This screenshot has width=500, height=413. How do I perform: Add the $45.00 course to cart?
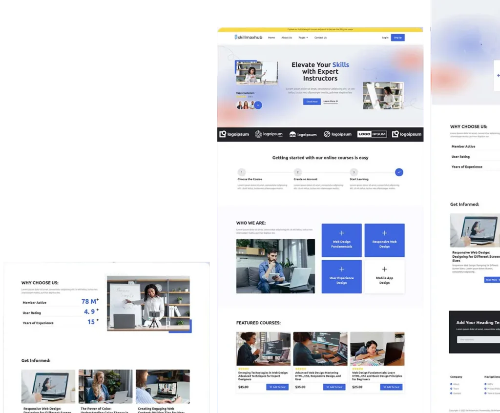click(x=277, y=387)
